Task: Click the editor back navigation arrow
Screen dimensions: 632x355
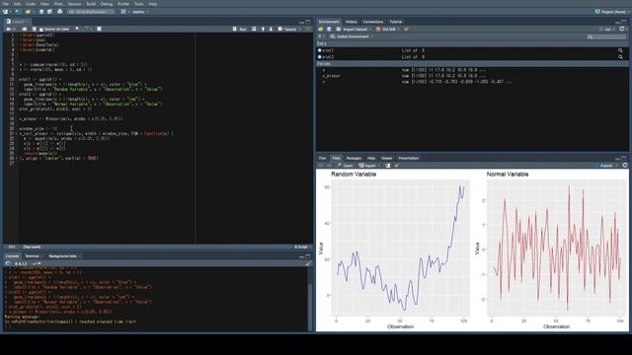Action: 8,29
